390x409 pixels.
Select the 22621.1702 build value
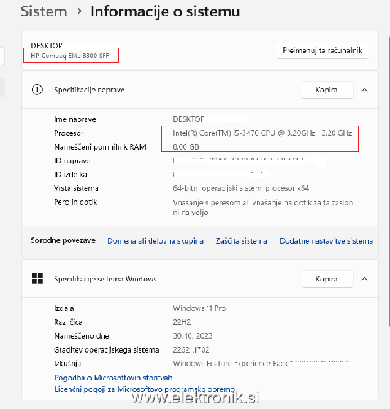191,349
